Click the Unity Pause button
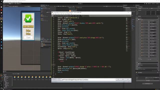This screenshot has width=160, height=90. 80,3
